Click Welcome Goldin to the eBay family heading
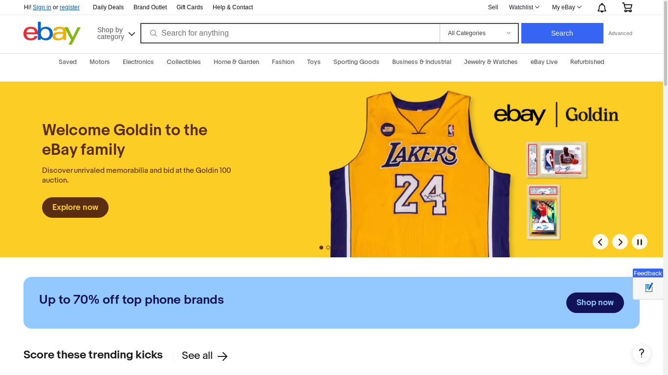 tap(125, 140)
